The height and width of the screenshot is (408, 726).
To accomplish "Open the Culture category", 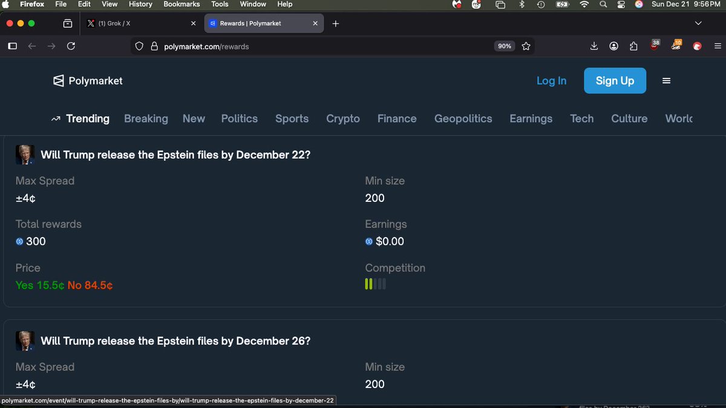I will [629, 118].
